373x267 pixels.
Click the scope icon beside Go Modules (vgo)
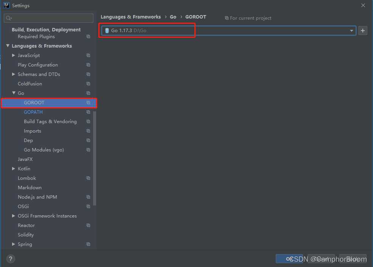(x=88, y=150)
